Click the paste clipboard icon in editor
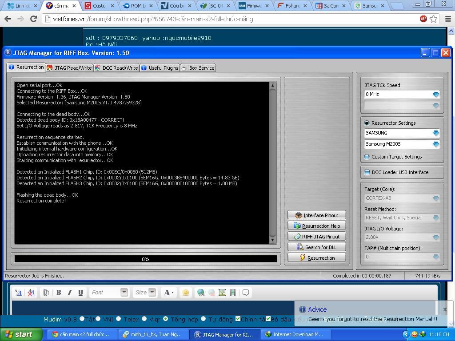The width and height of the screenshot is (455, 341). pyautogui.click(x=46, y=292)
